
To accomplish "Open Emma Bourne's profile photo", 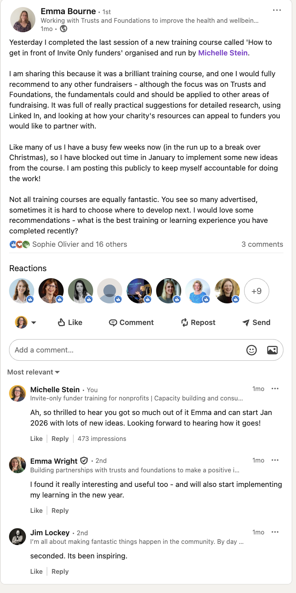I will [x=23, y=20].
